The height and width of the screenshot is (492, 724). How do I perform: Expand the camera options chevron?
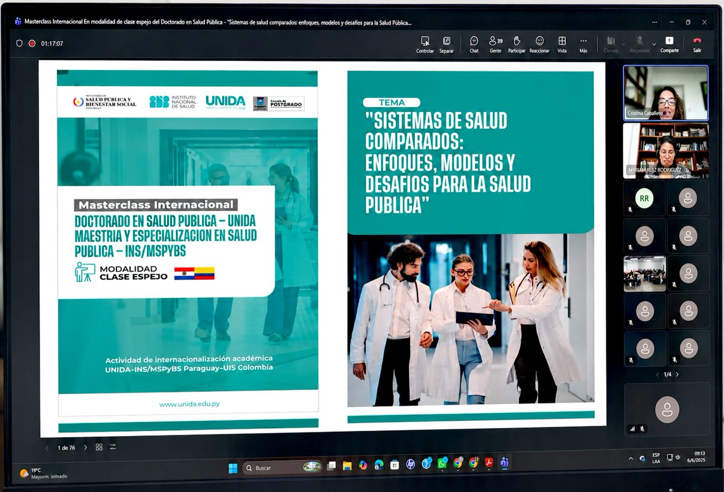tap(624, 43)
